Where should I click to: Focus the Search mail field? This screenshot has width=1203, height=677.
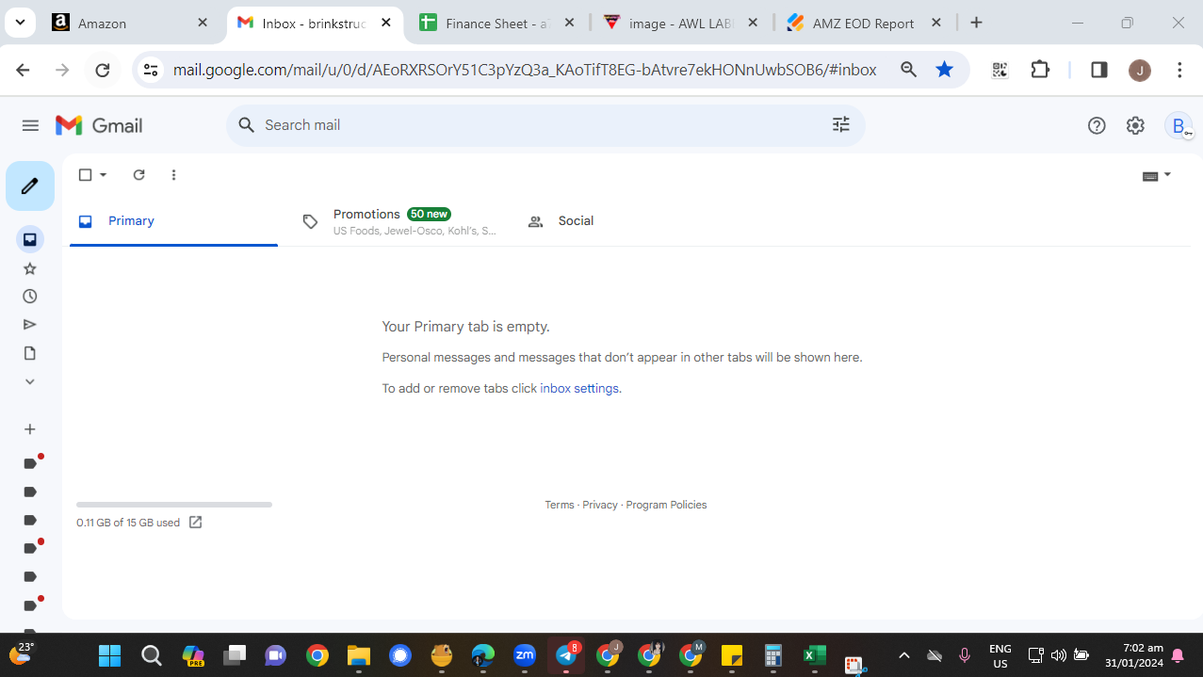point(545,125)
